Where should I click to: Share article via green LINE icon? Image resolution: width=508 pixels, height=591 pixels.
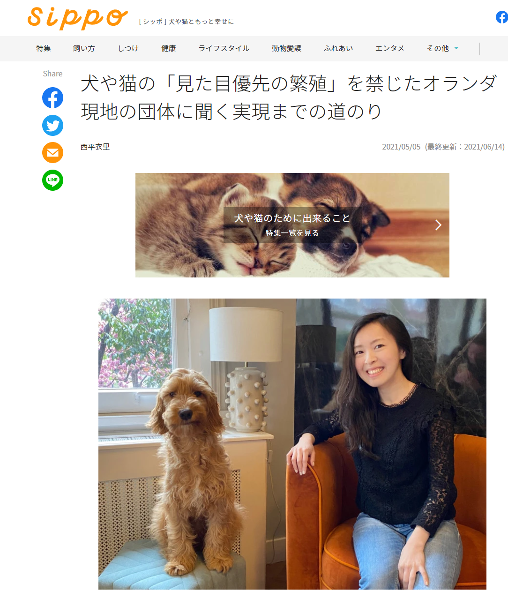(x=52, y=180)
